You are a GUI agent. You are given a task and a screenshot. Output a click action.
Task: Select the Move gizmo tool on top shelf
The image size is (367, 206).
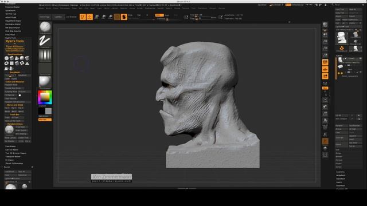(96, 17)
